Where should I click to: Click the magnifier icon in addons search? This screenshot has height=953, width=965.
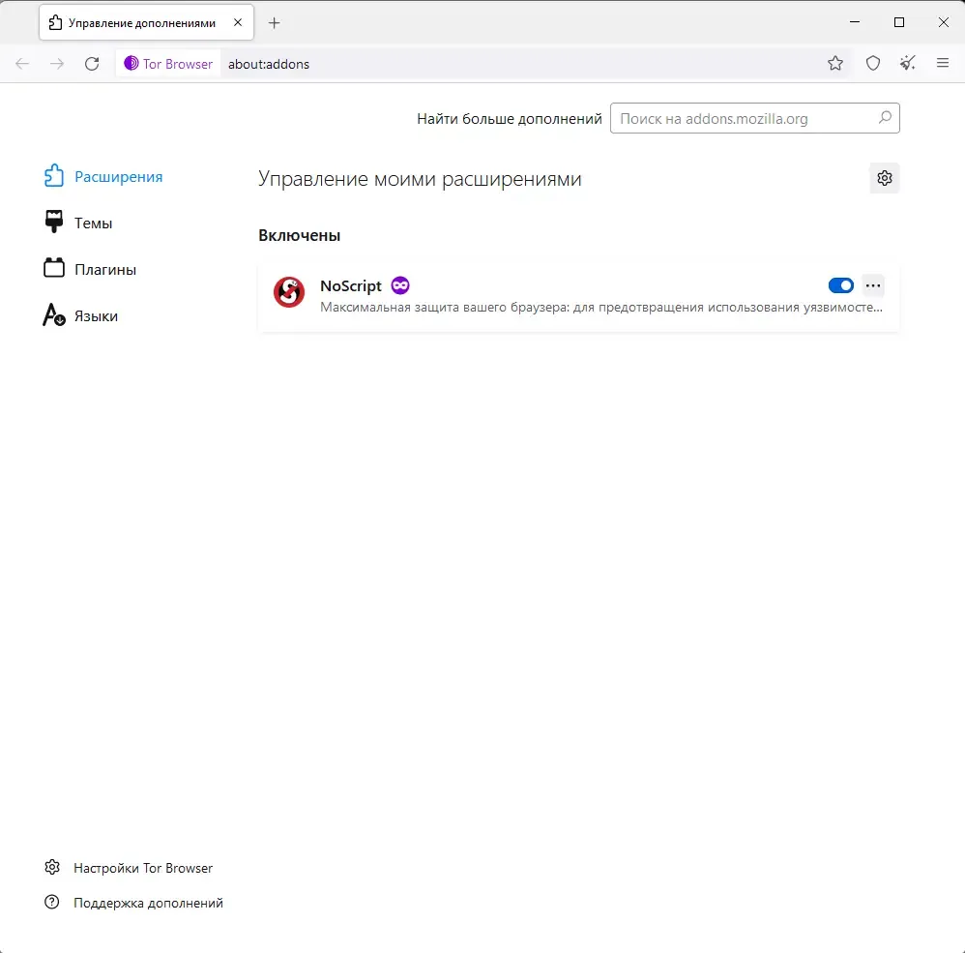tap(885, 118)
